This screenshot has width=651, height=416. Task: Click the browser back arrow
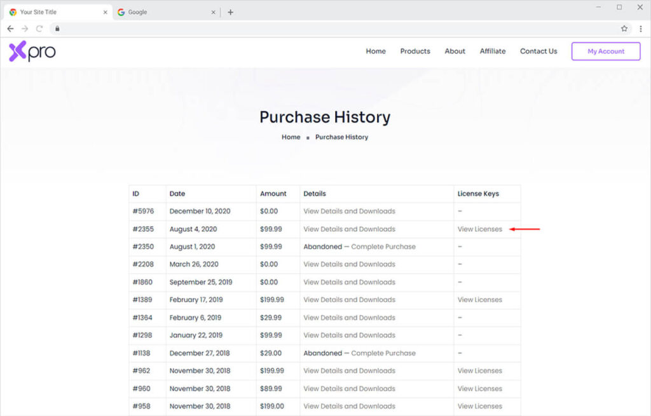tap(10, 29)
